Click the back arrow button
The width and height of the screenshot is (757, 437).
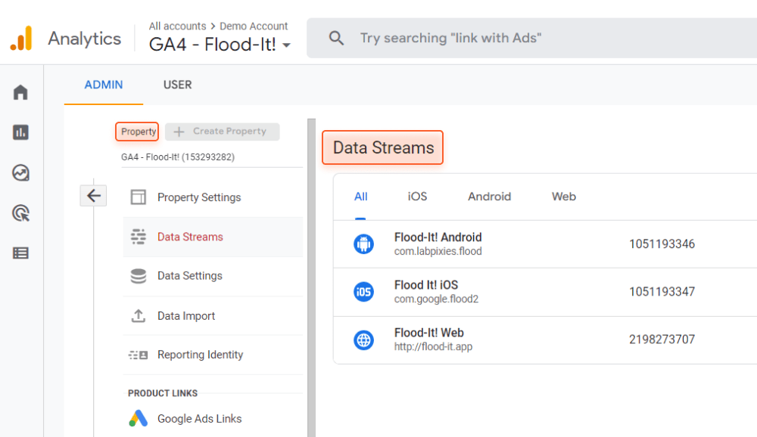tap(93, 196)
